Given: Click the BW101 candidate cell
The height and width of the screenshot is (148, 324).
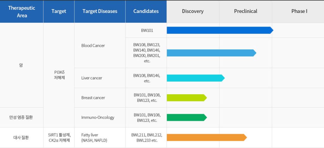Looking at the screenshot, I should (146, 30).
